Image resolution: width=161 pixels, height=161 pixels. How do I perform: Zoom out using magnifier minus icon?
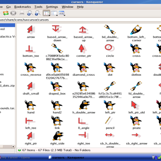click(x=38, y=13)
